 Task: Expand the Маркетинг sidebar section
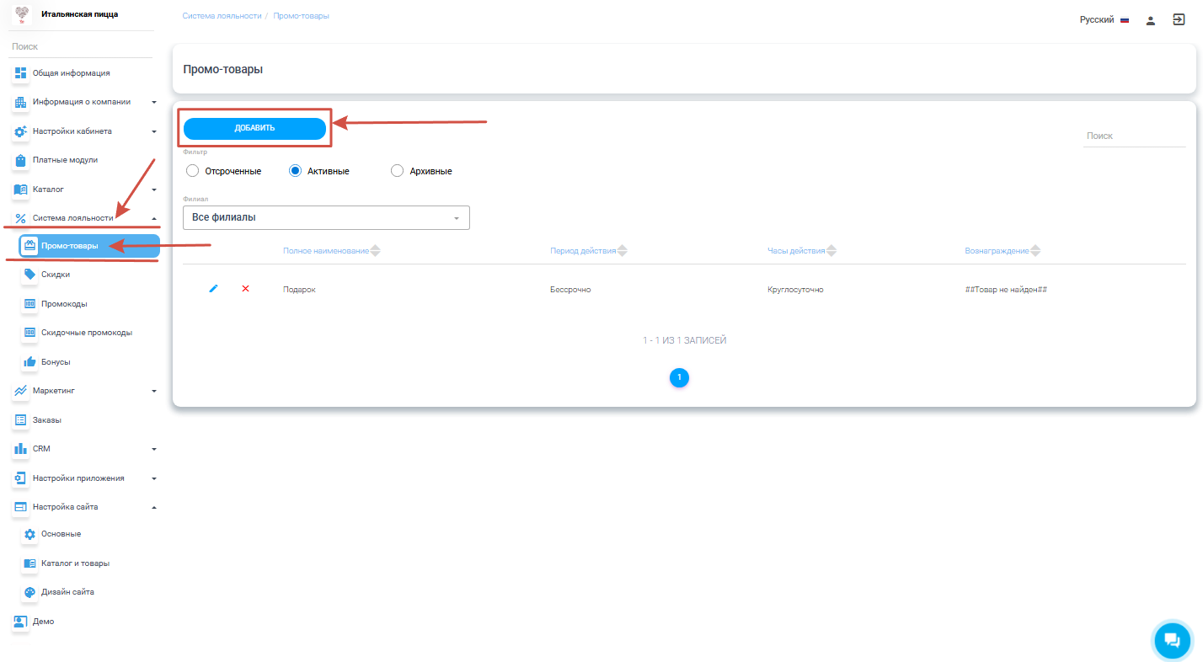pos(84,391)
